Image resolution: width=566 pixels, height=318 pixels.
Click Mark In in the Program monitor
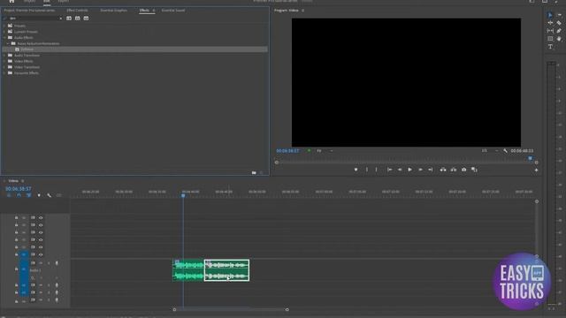coord(367,170)
